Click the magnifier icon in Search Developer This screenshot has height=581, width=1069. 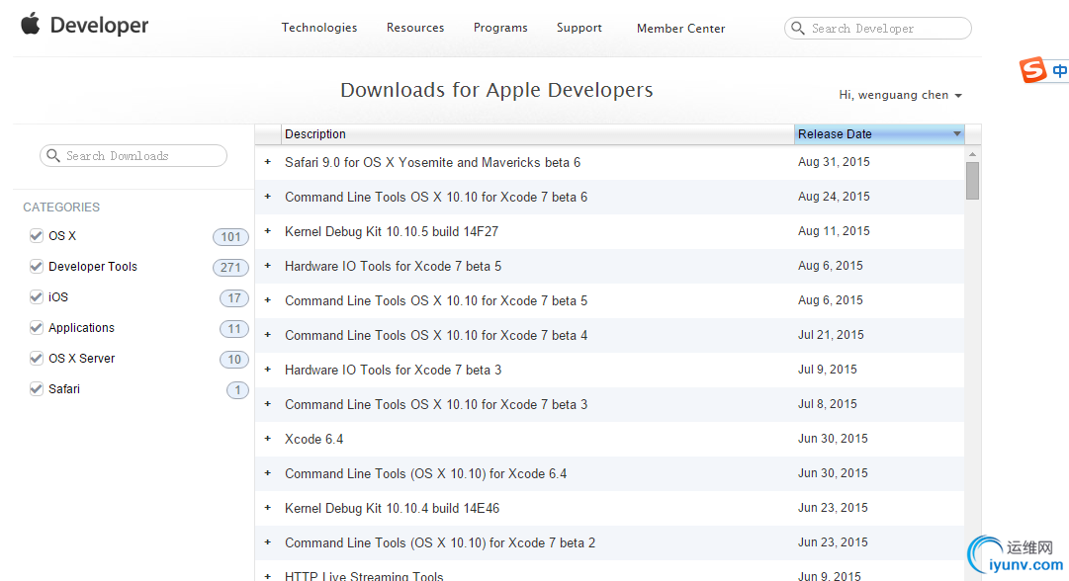point(798,28)
